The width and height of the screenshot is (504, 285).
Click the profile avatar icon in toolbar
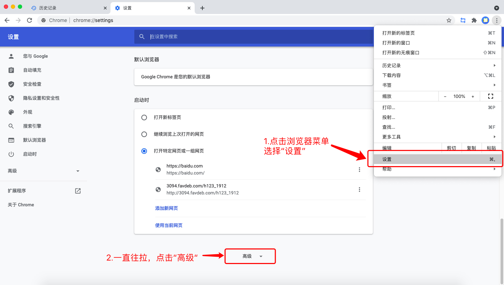point(485,20)
